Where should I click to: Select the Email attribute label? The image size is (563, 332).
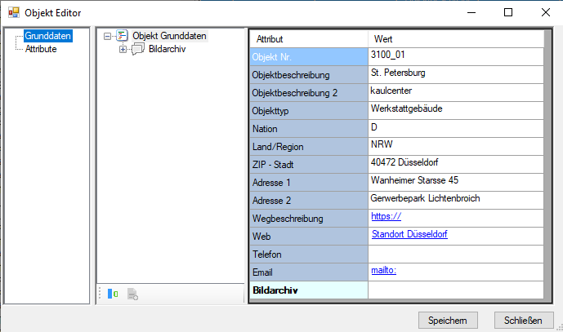309,272
